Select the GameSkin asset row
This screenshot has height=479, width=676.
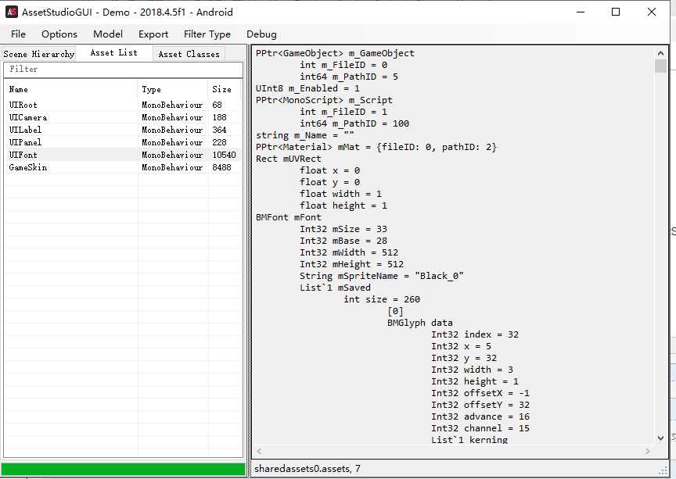click(124, 167)
